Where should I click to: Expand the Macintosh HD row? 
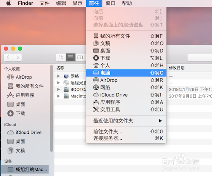(x=58, y=96)
